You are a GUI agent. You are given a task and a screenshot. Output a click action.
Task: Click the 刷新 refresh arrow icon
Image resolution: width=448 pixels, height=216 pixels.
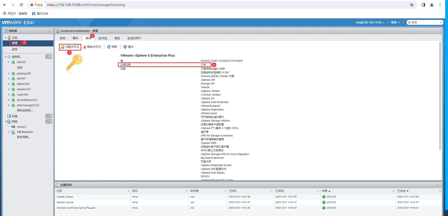(x=109, y=47)
